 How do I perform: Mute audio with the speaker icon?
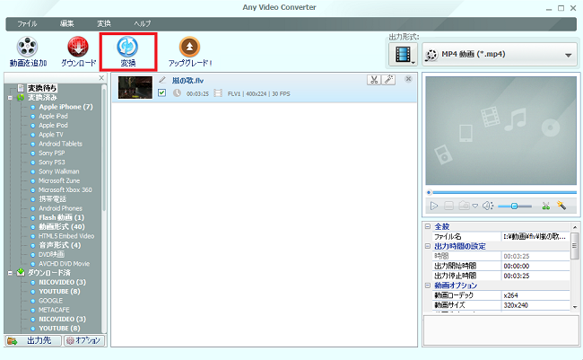pyautogui.click(x=488, y=206)
